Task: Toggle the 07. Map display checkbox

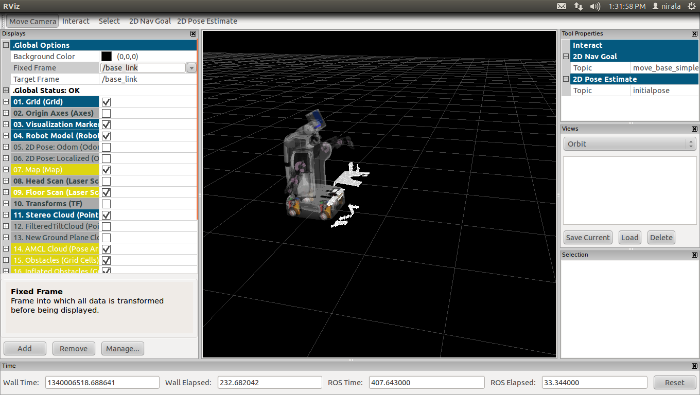Action: point(106,170)
